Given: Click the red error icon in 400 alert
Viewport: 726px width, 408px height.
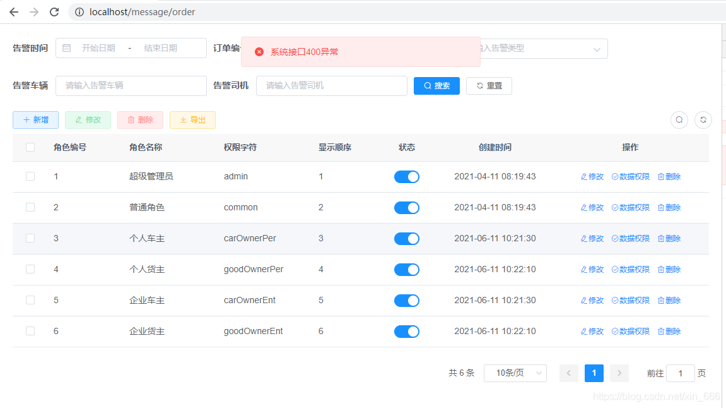Looking at the screenshot, I should click(259, 51).
